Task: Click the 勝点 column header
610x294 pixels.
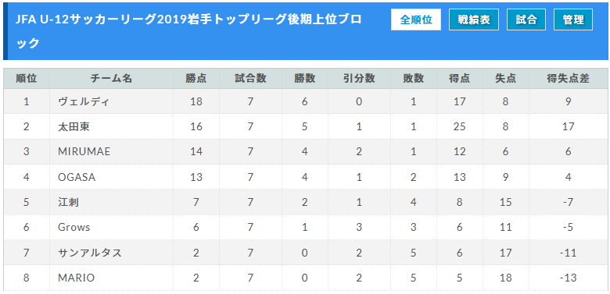Action: coord(196,78)
